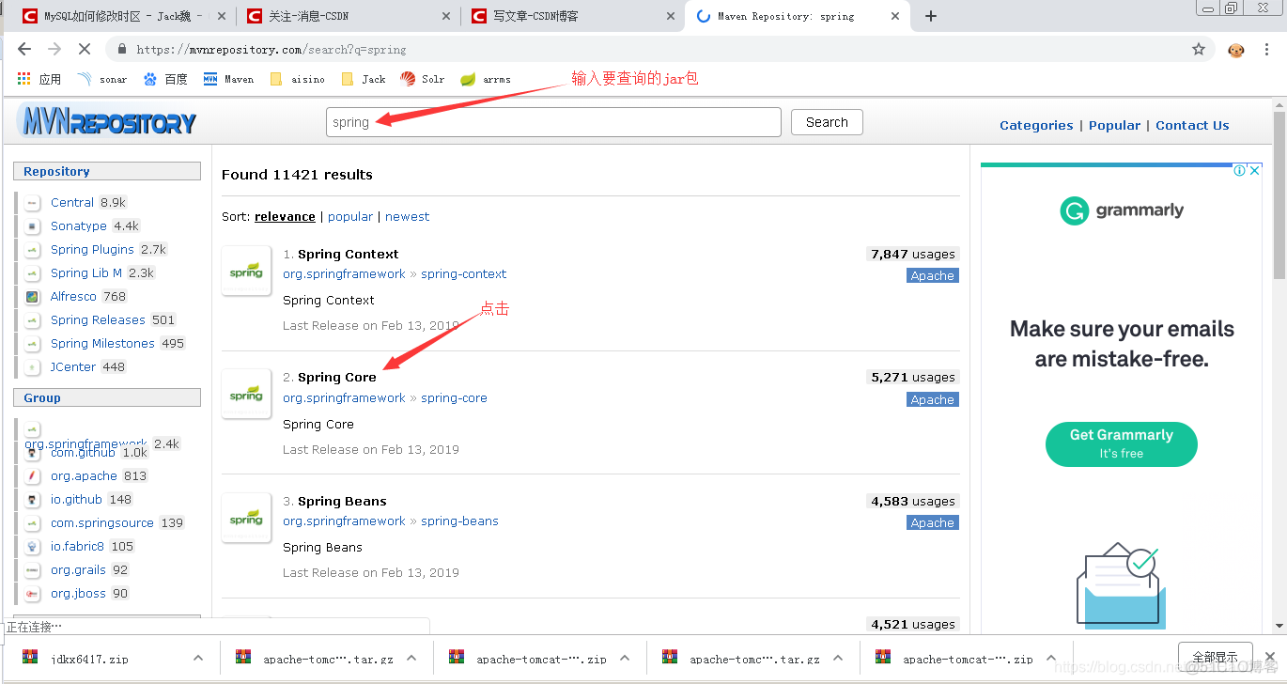Click the org.apache group feather icon

coord(33,476)
